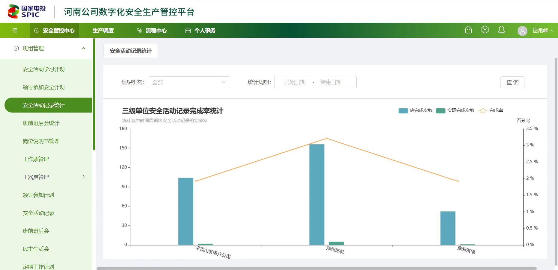Collapse the 班组管理 menu group
Image resolution: width=558 pixels, height=270 pixels.
click(x=84, y=48)
